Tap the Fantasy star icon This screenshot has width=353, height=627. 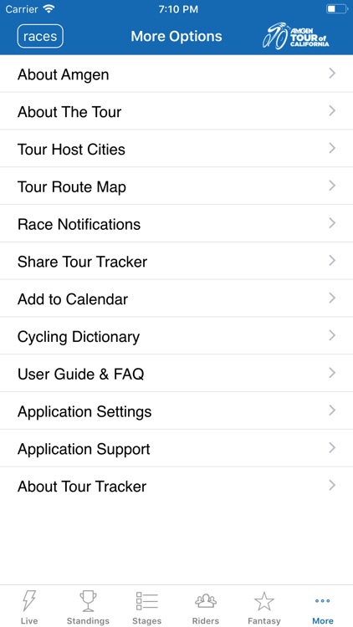tap(264, 601)
